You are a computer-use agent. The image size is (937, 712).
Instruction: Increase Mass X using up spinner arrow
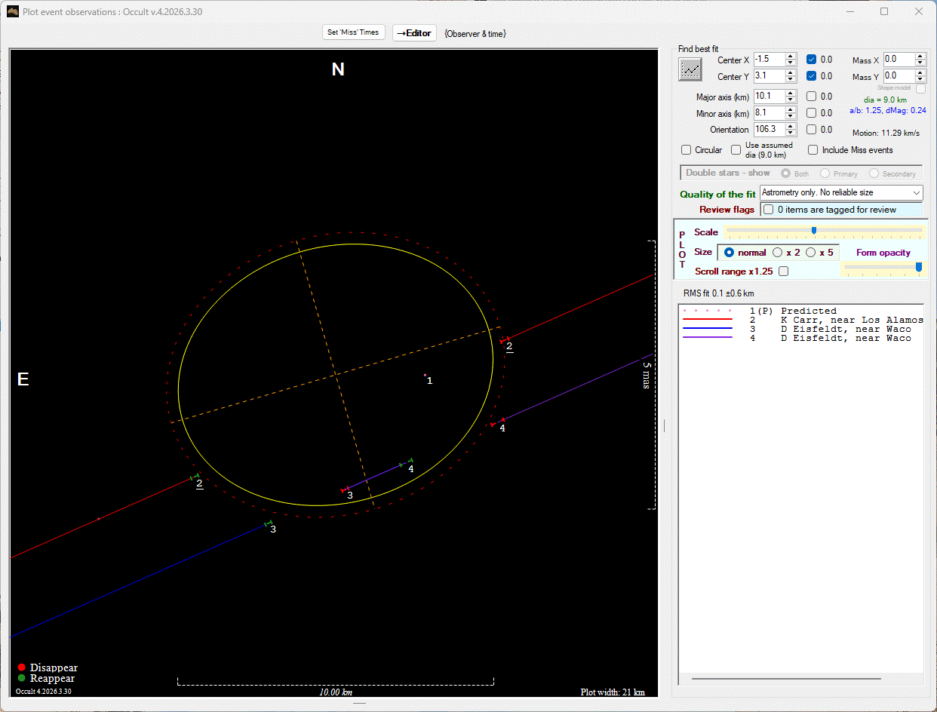[x=920, y=57]
